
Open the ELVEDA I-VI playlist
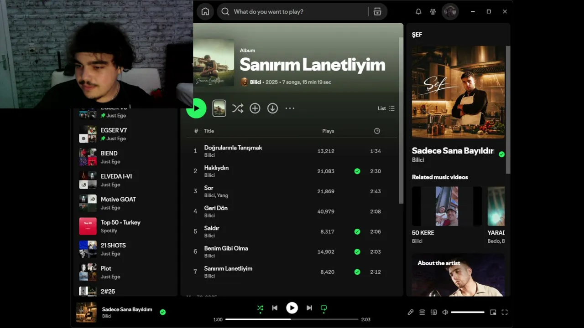coord(125,180)
